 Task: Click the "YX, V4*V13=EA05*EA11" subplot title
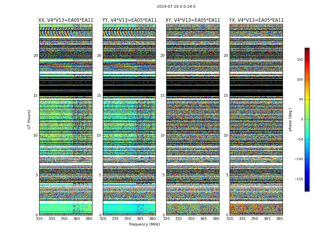(x=256, y=20)
